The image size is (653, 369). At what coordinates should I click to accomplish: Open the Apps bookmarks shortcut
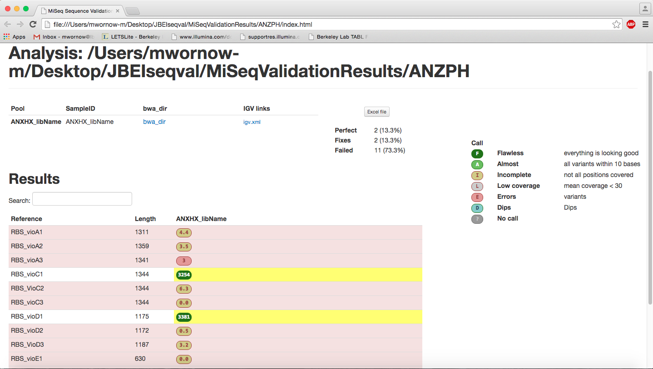point(15,37)
